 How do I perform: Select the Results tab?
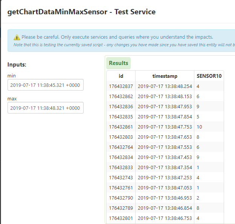point(119,63)
